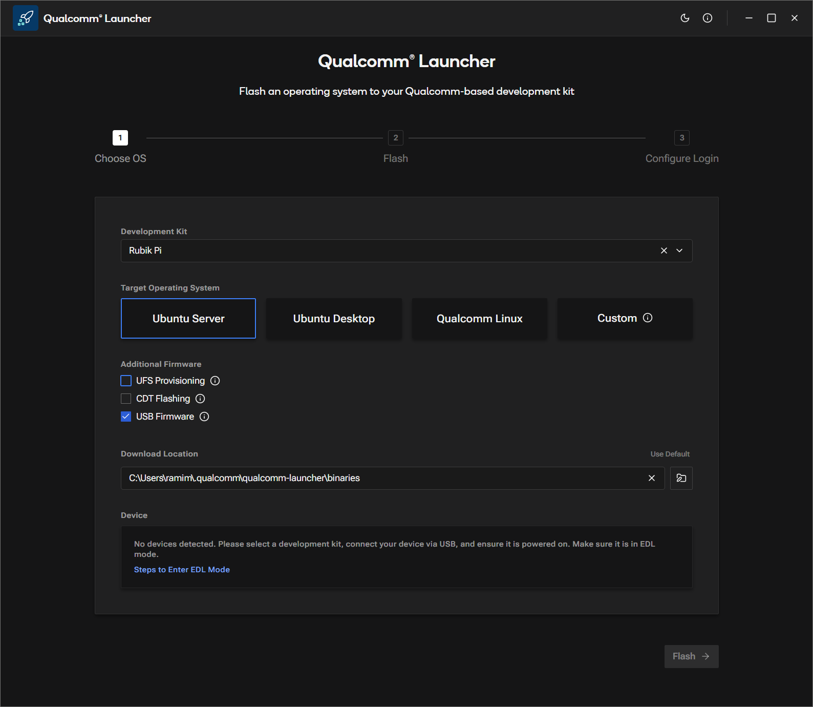
Task: Click the Qualcomm Launcher rocket logo
Action: tap(26, 18)
